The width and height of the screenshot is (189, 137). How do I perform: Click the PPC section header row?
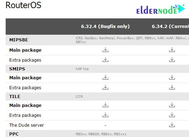[x=97, y=133]
